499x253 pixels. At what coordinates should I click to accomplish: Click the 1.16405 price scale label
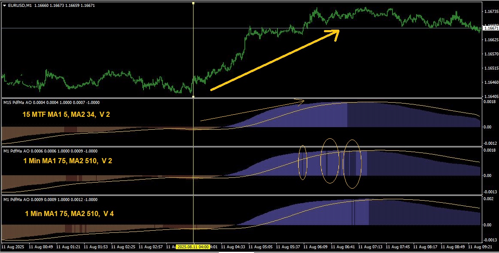tap(491, 96)
